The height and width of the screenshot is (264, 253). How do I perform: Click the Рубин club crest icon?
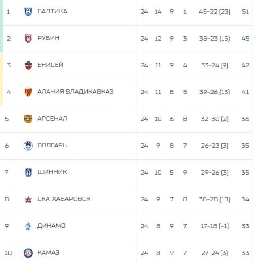pos(28,39)
